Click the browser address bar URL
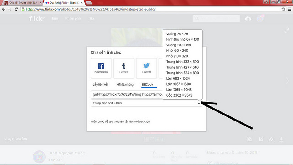293x165 pixels. pos(91,9)
